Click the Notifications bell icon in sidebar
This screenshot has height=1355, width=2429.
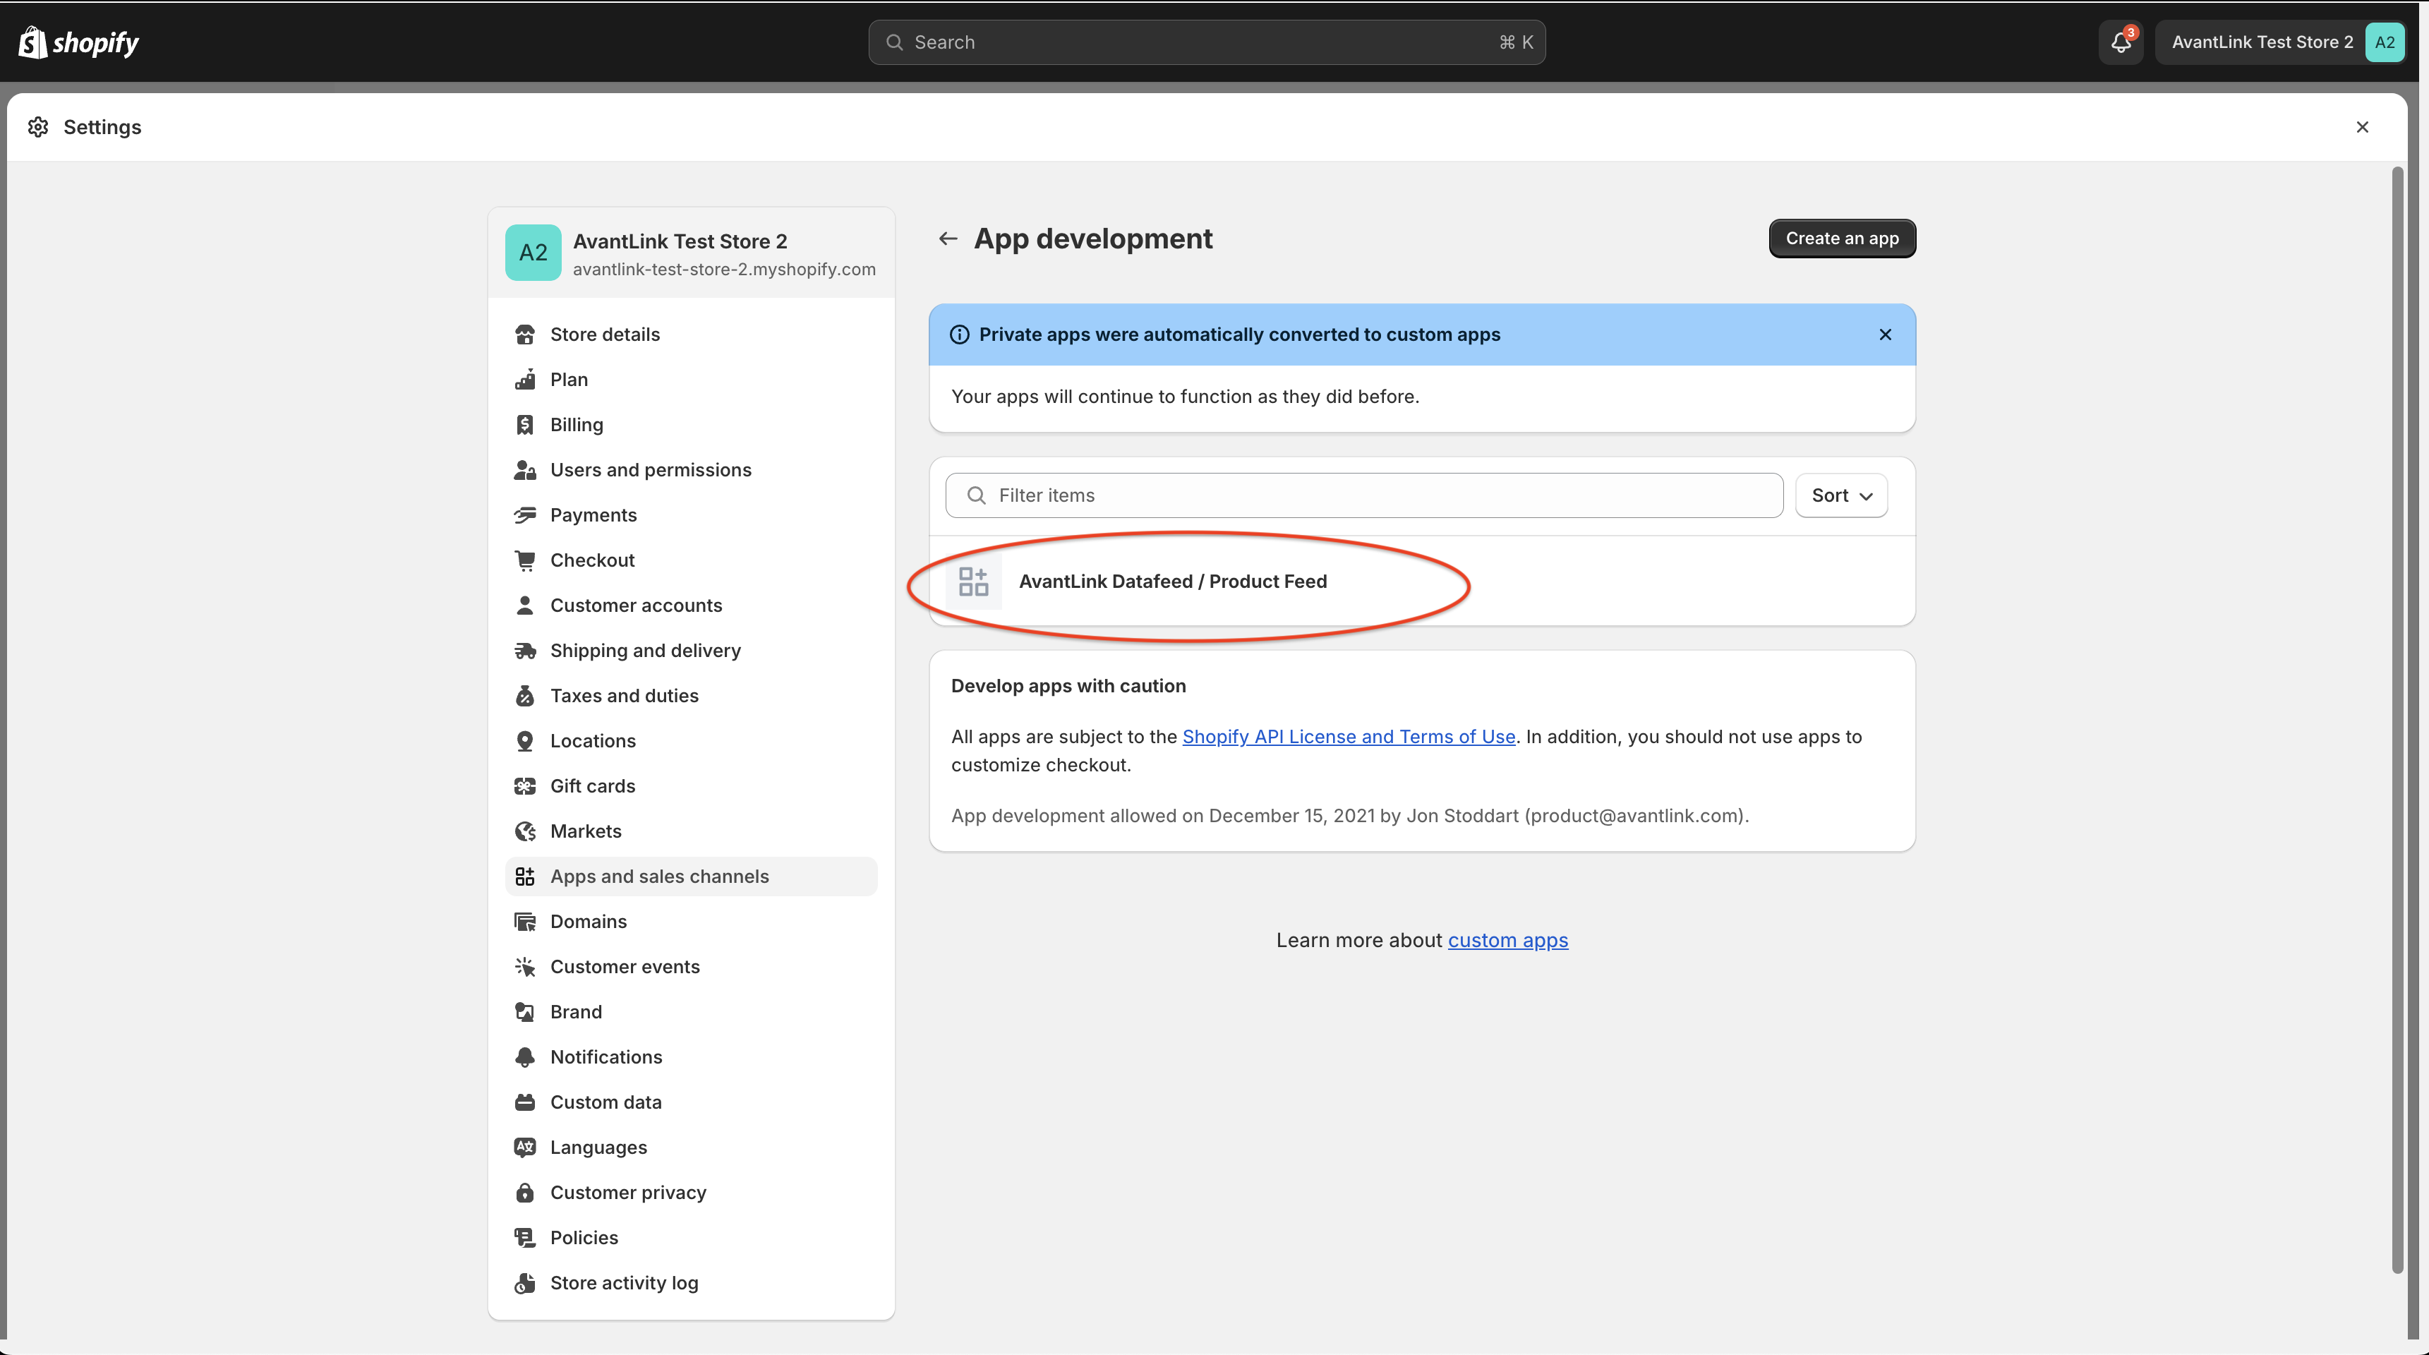point(525,1058)
